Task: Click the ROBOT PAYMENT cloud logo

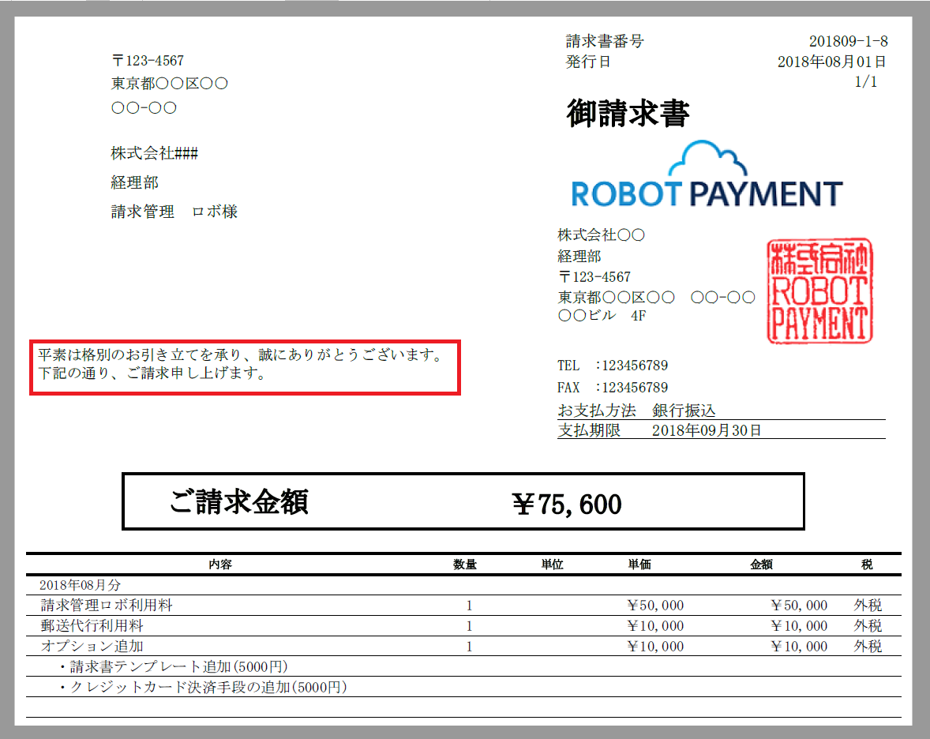Action: click(x=707, y=175)
